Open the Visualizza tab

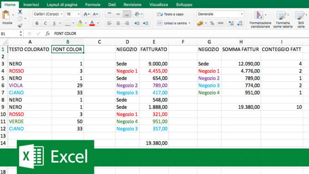click(x=159, y=5)
